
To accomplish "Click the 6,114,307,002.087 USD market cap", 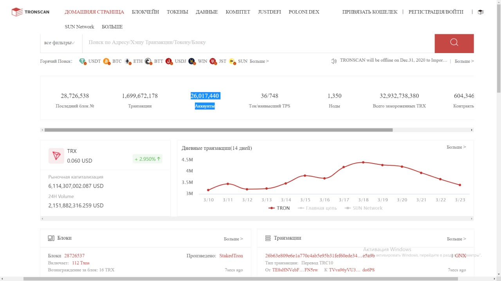I will pos(76,186).
